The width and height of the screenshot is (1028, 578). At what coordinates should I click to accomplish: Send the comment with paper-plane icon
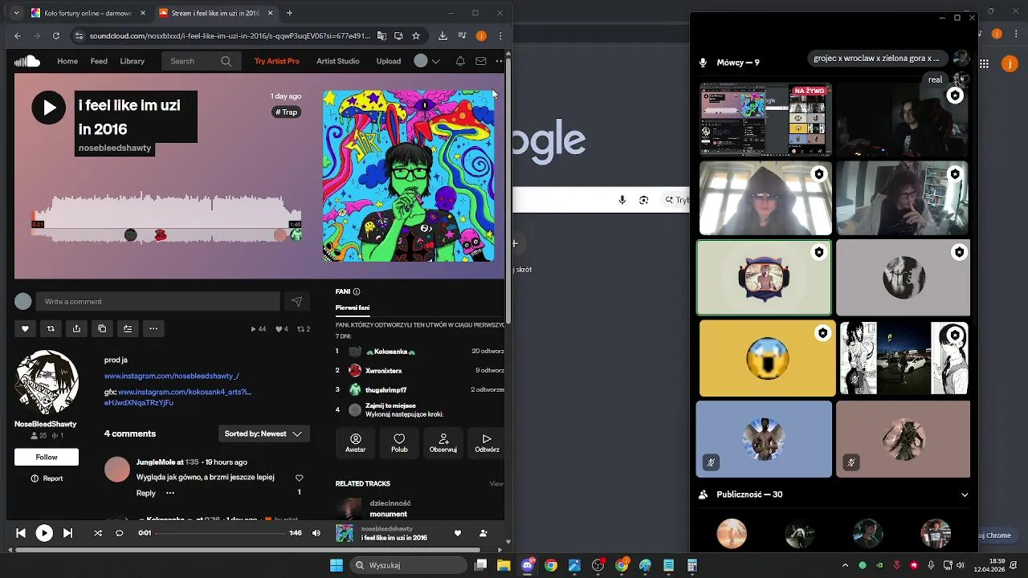[x=296, y=302]
